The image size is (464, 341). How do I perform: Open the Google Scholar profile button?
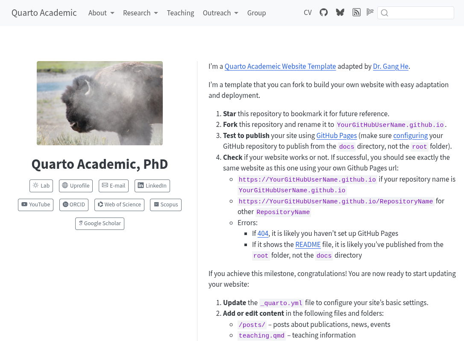100,223
